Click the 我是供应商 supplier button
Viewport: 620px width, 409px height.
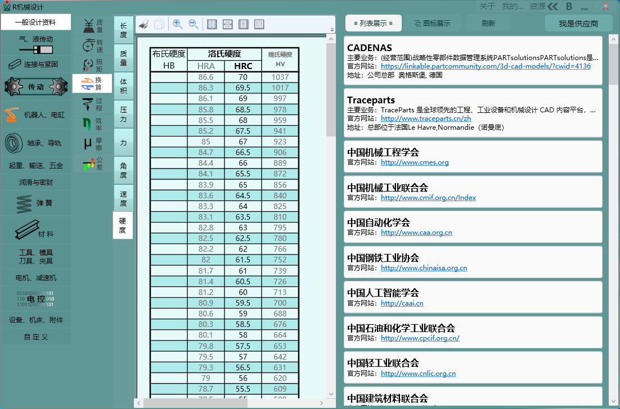[578, 24]
